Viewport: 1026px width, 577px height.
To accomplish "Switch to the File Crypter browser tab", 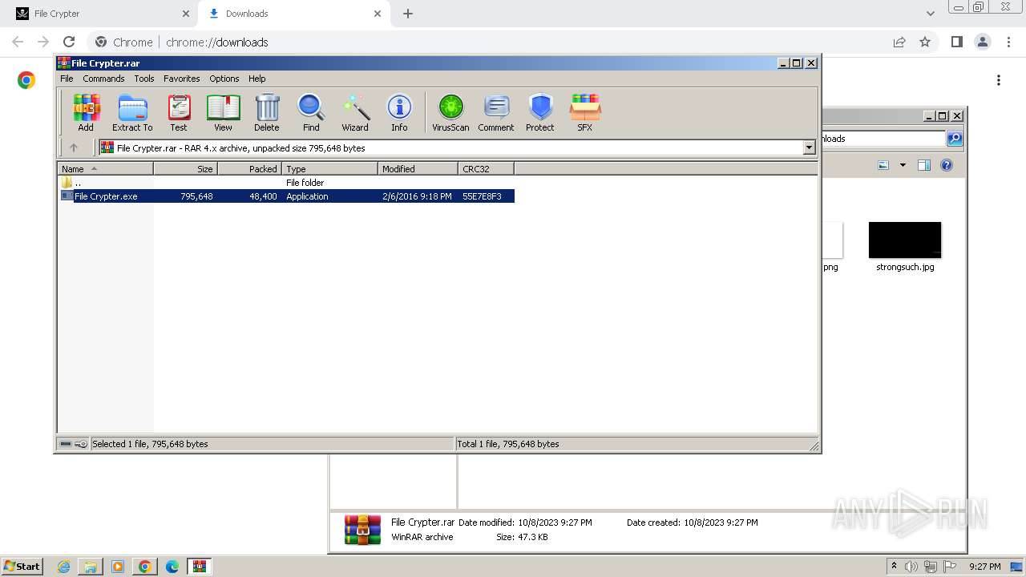I will coord(100,14).
